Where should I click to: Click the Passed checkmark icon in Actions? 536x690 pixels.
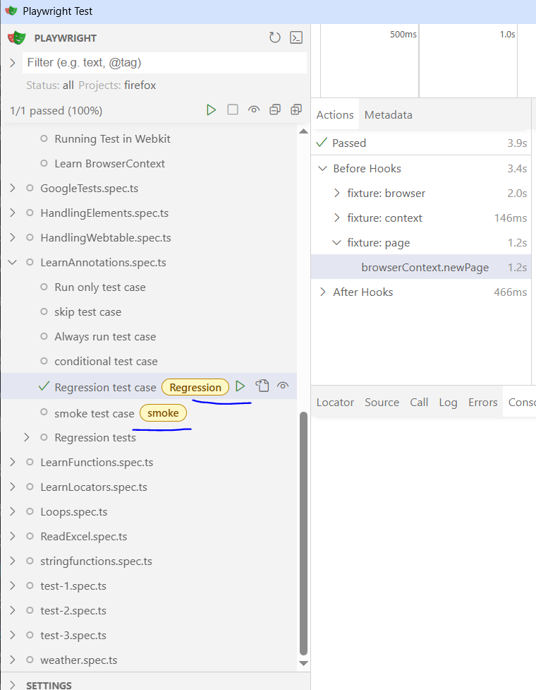pos(322,142)
